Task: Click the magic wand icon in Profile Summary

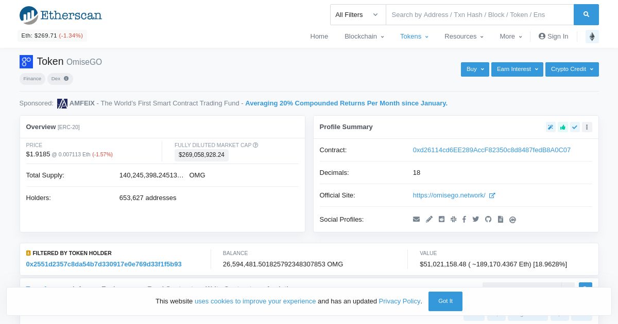Action: click(x=551, y=127)
